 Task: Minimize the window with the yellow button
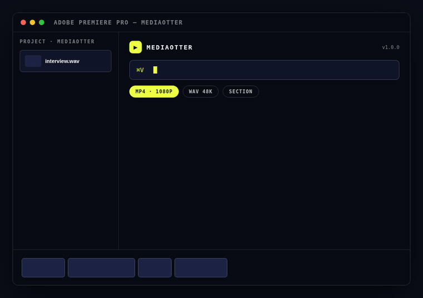pos(32,22)
